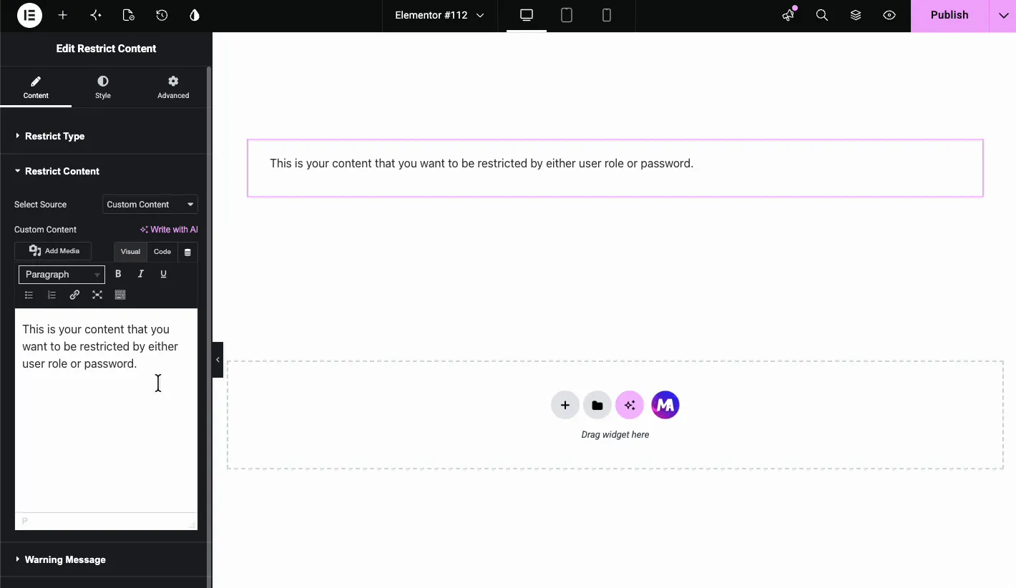The width and height of the screenshot is (1016, 588).
Task: Open the What's New megaphone icon
Action: (x=788, y=15)
